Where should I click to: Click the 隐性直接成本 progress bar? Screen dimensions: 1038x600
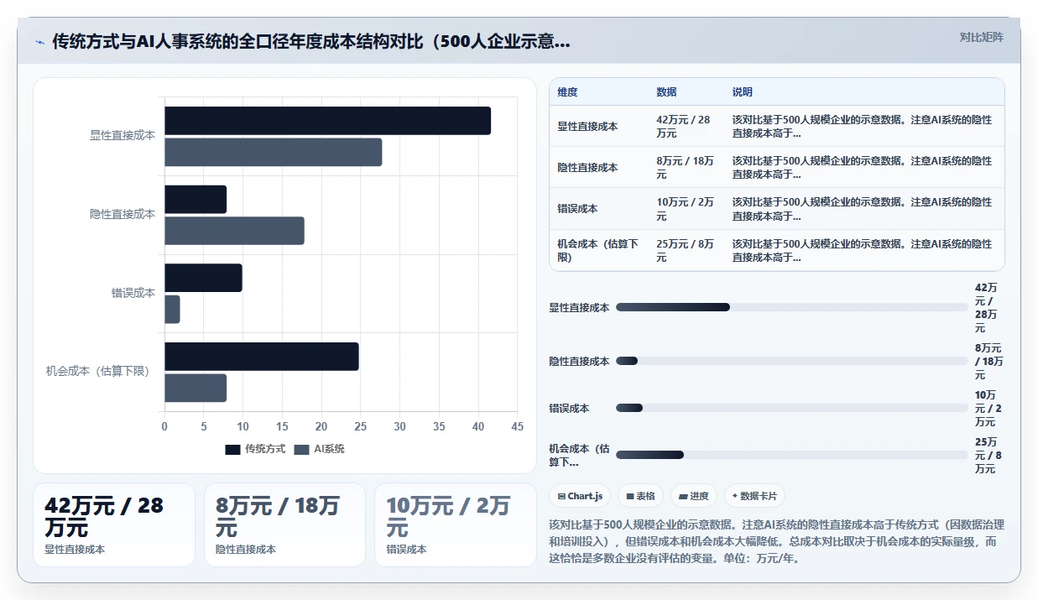[791, 361]
